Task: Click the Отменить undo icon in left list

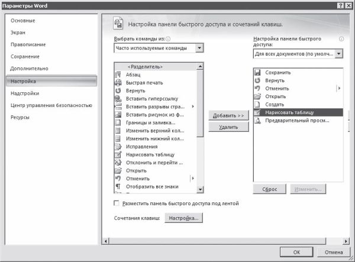Action: [x=118, y=179]
